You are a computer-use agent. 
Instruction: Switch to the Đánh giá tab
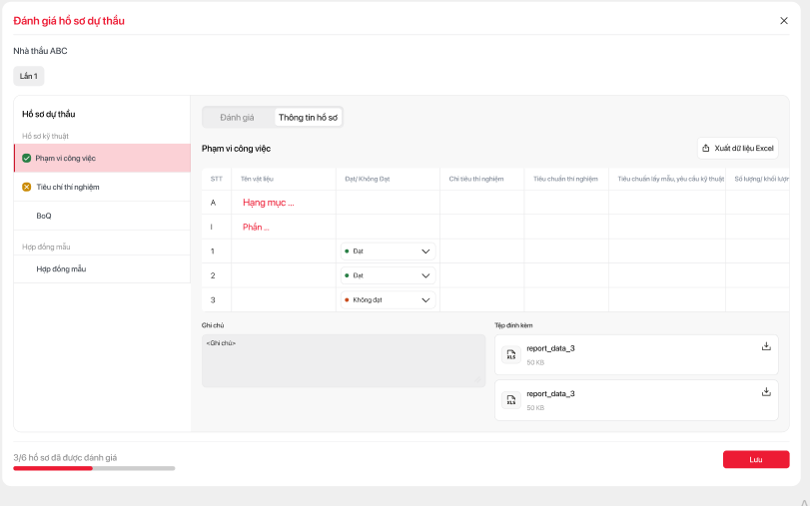click(237, 118)
